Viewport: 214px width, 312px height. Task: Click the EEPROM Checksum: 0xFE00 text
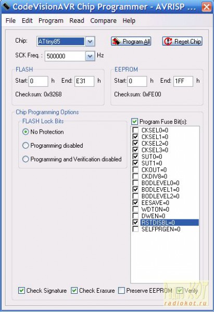tap(137, 94)
